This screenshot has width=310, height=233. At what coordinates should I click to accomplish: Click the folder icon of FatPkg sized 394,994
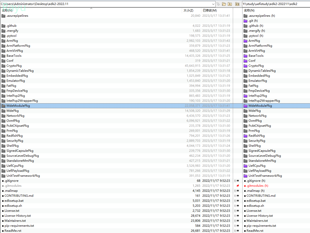tap(3, 86)
